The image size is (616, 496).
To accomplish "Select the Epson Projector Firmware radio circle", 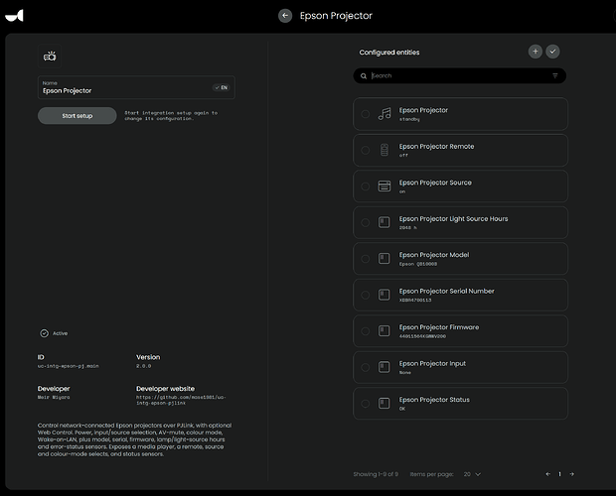I will 366,331.
